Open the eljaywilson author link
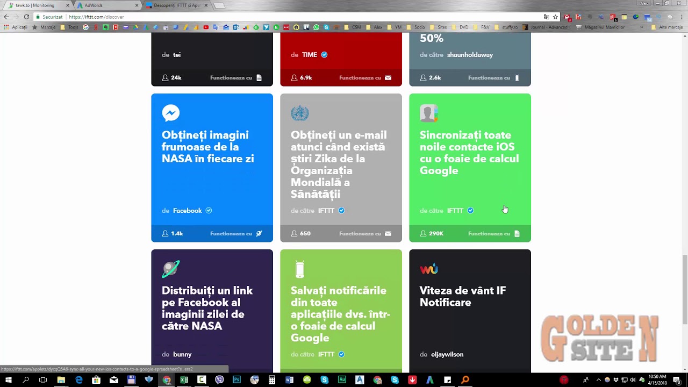The height and width of the screenshot is (387, 688). point(447,355)
